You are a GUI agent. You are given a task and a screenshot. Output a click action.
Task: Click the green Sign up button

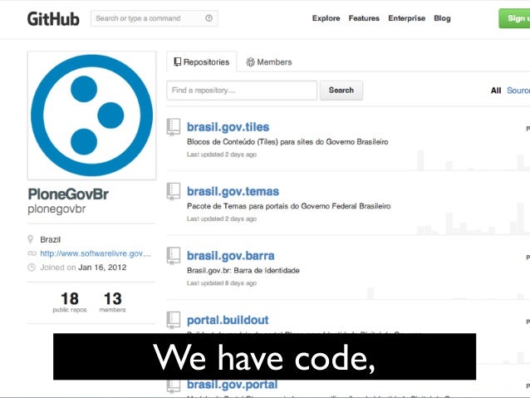click(x=514, y=18)
